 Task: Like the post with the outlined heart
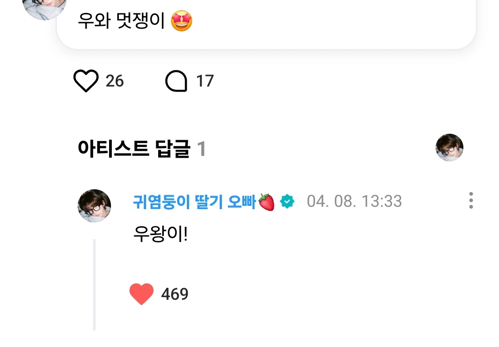pyautogui.click(x=86, y=81)
